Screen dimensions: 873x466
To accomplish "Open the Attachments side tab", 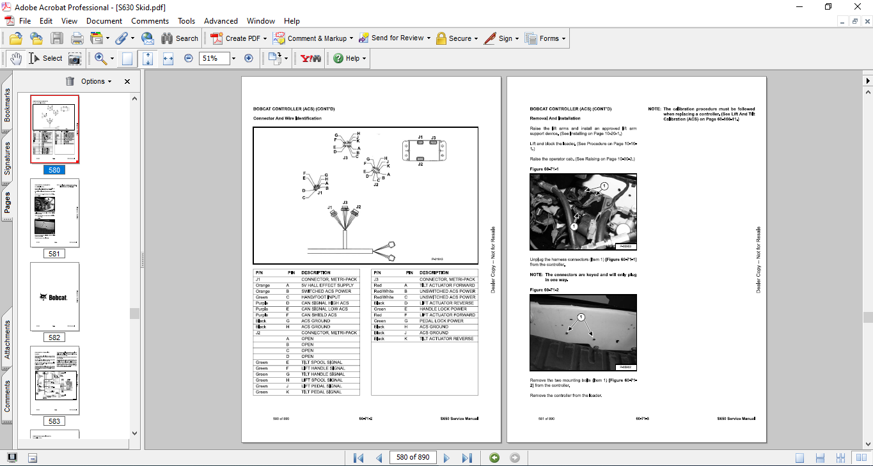I will [7, 338].
